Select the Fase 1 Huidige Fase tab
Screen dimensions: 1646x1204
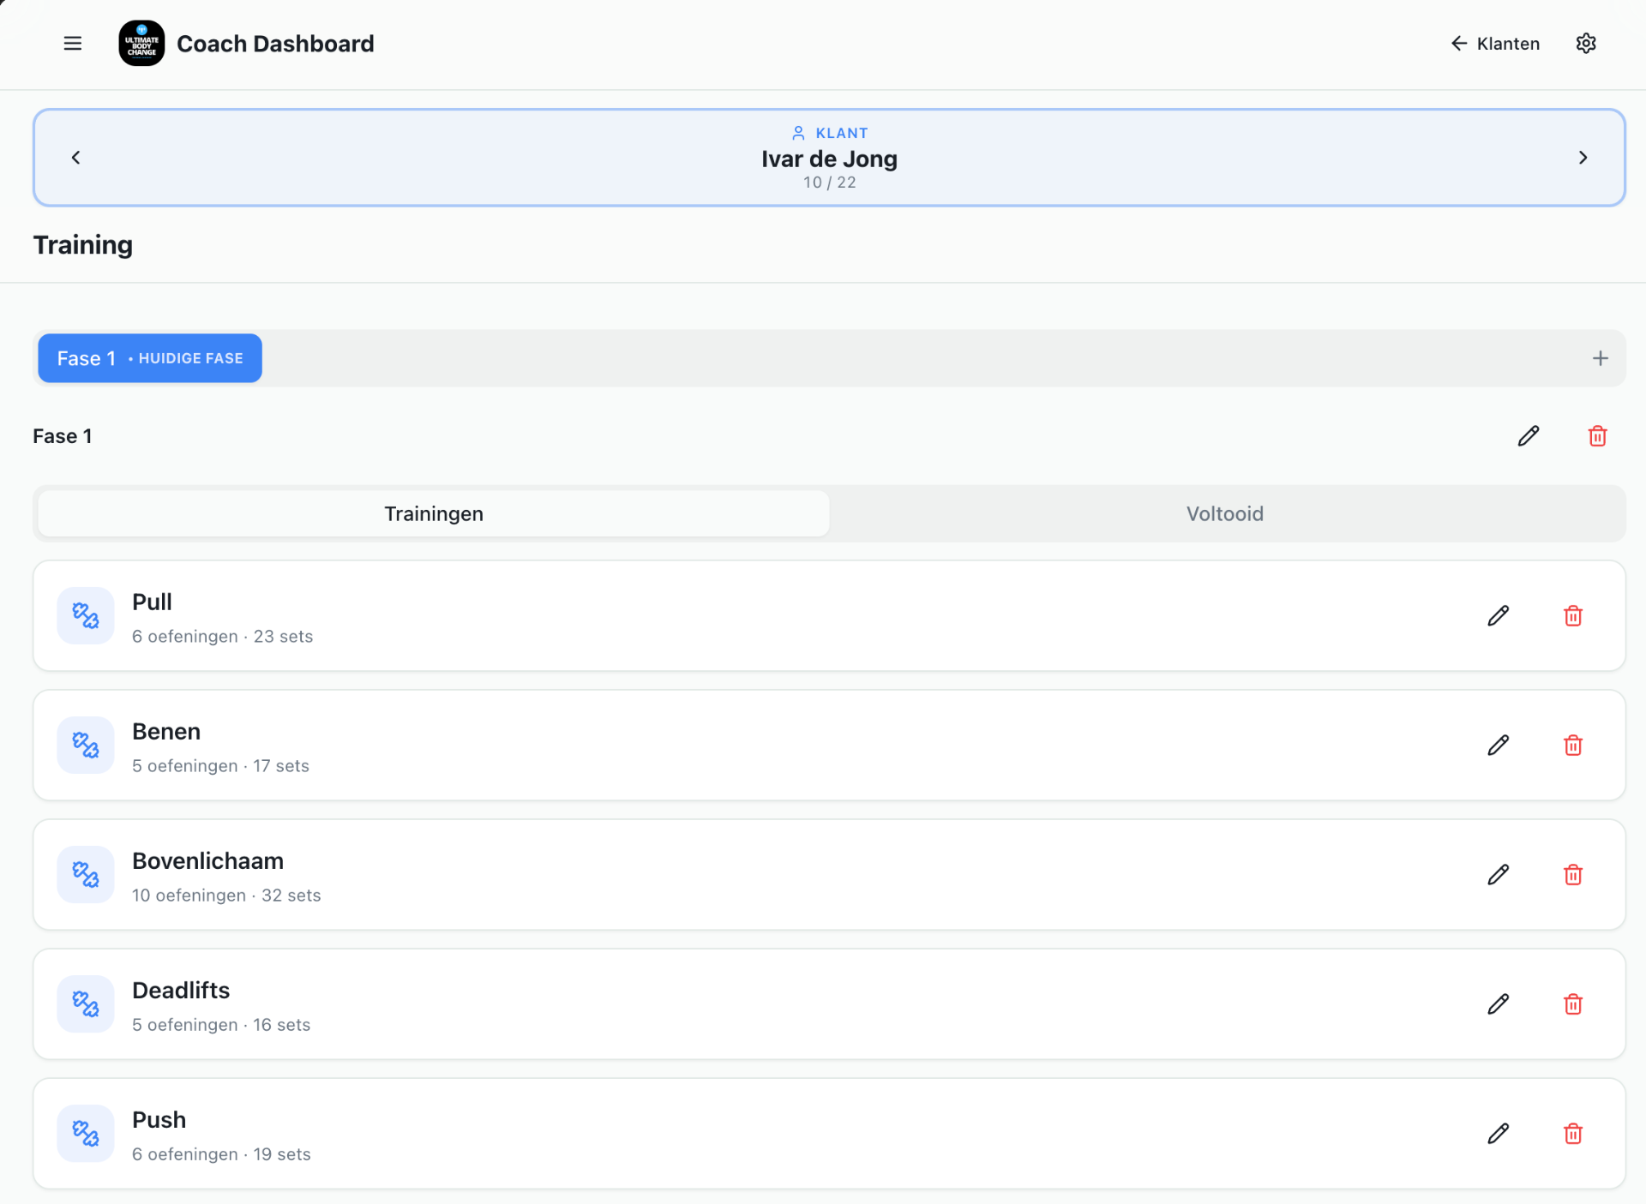pyautogui.click(x=150, y=358)
